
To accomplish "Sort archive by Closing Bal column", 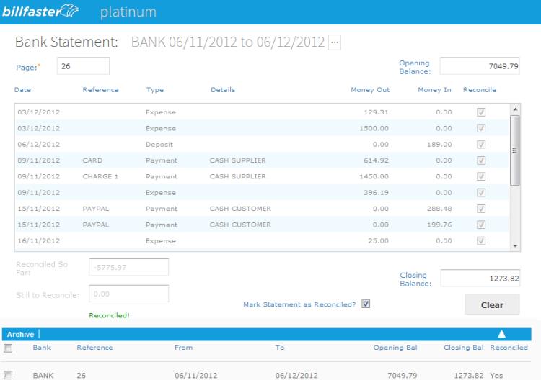I will (463, 348).
